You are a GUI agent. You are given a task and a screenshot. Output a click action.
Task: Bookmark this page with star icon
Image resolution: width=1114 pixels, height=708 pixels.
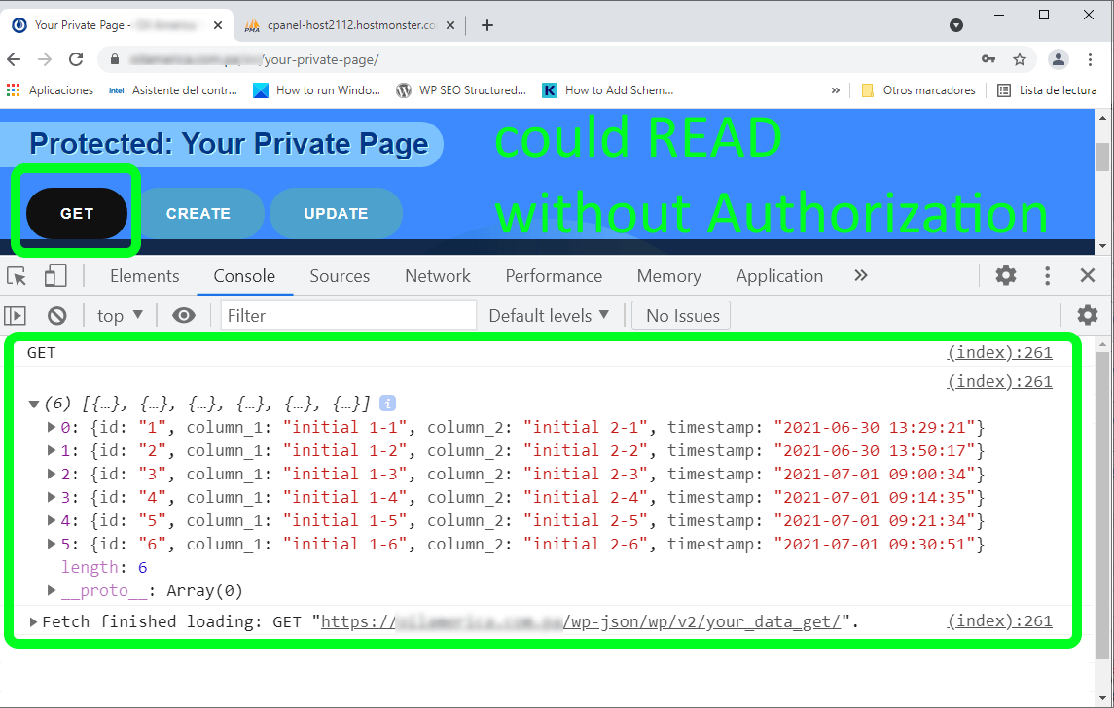click(x=1020, y=59)
